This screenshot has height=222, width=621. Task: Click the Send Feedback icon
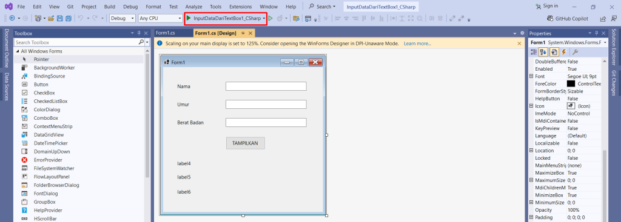[x=614, y=19]
